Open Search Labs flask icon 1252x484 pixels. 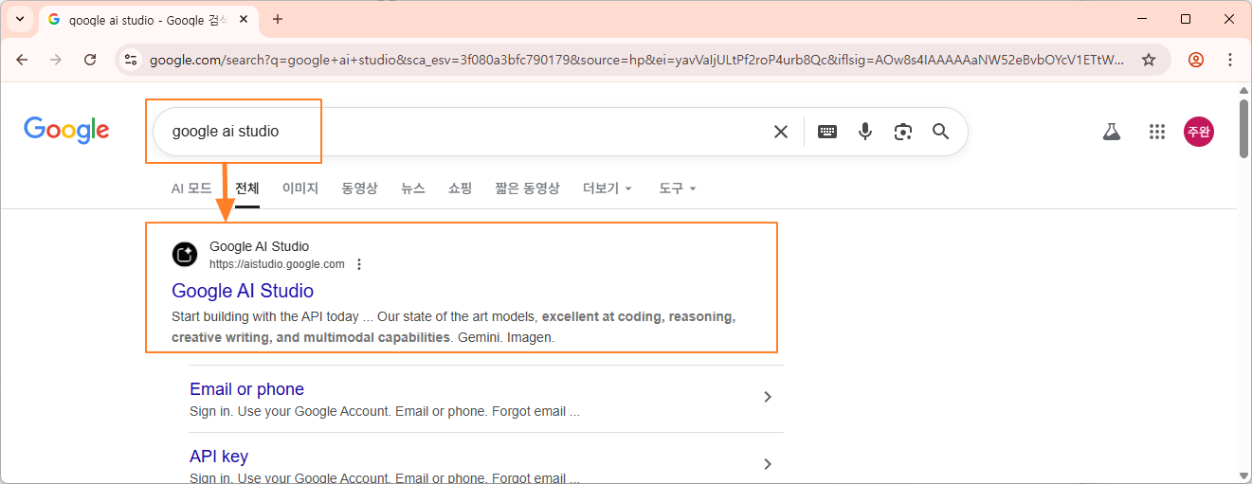1112,132
